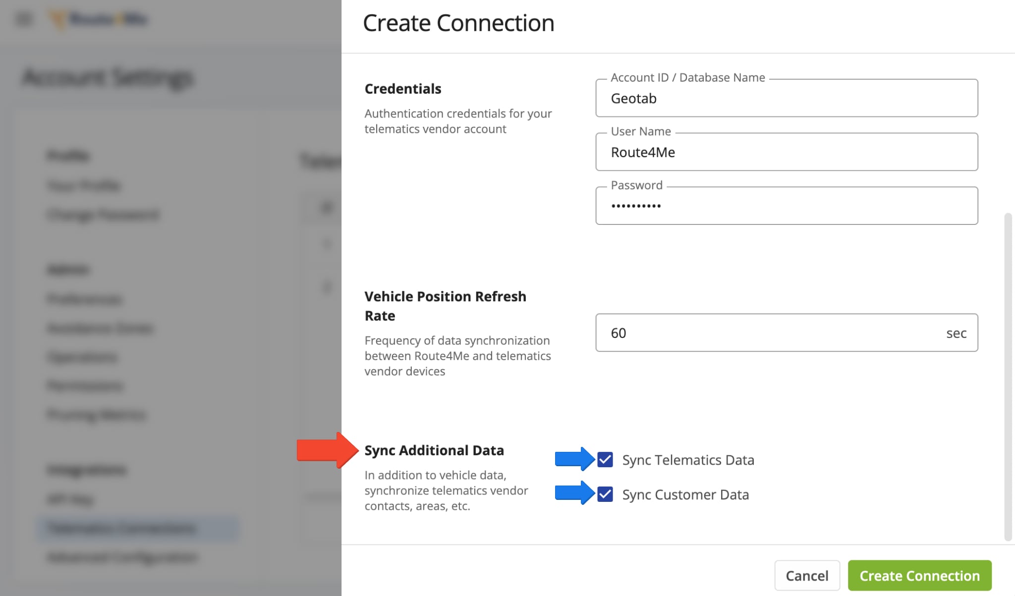Edit the Vehicle Position Refresh Rate value

tap(787, 332)
